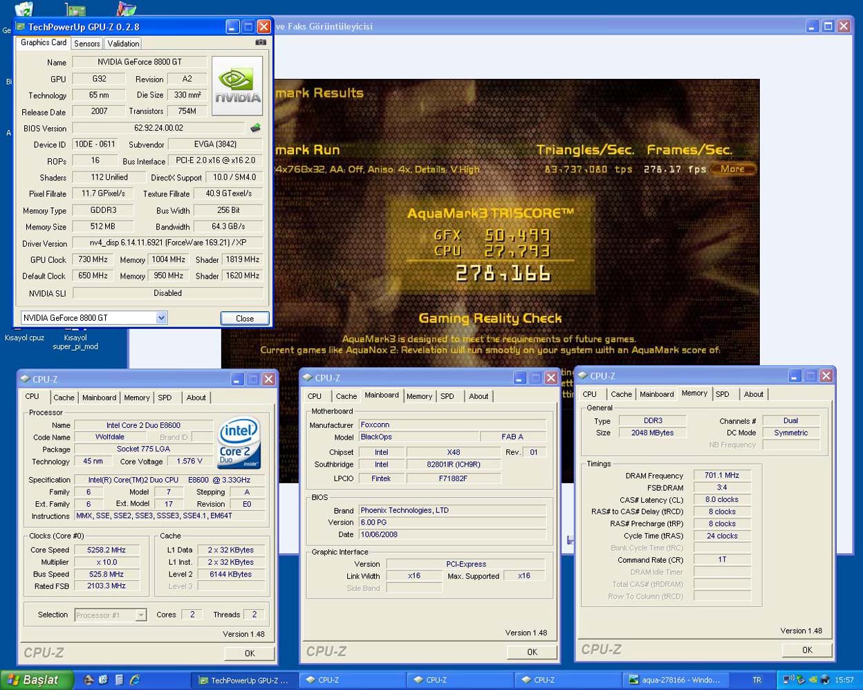Click the AquaMark total score 278,166
The image size is (863, 690).
503,274
